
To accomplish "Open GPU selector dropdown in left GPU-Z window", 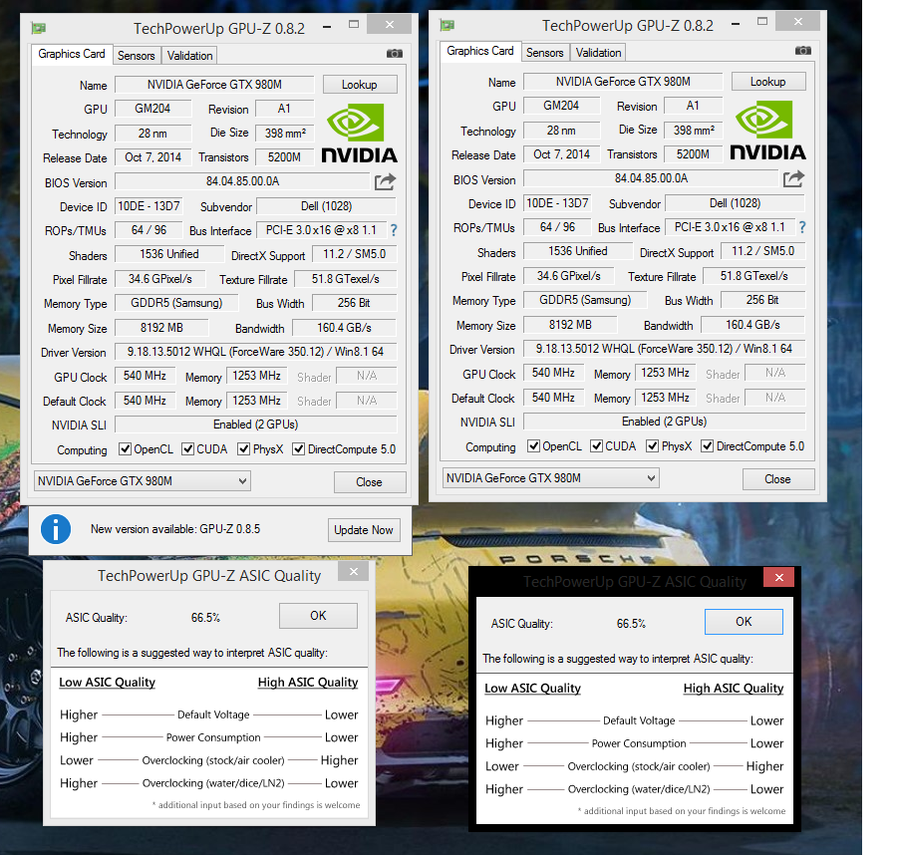I will point(143,481).
